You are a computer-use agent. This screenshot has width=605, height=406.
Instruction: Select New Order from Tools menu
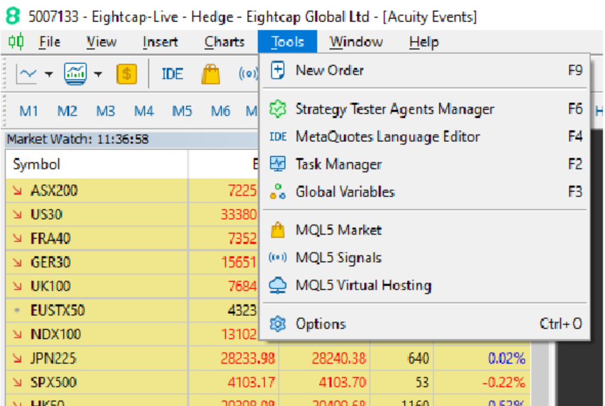point(426,70)
